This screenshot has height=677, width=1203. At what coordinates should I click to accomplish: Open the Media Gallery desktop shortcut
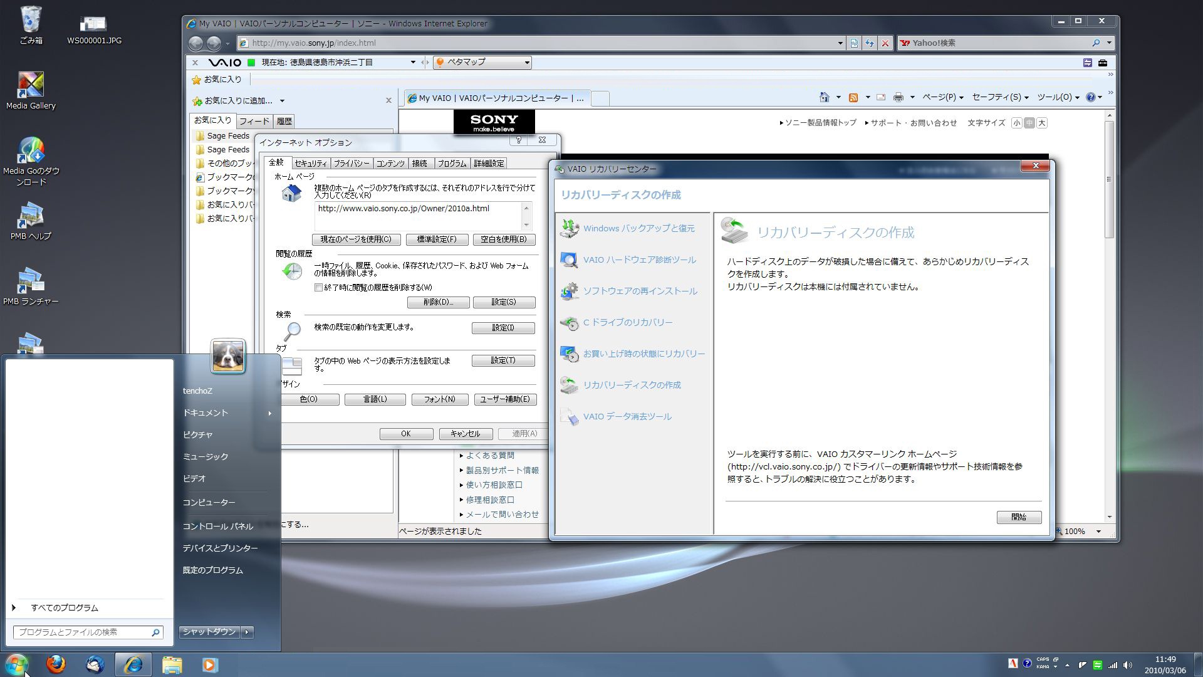click(x=31, y=91)
